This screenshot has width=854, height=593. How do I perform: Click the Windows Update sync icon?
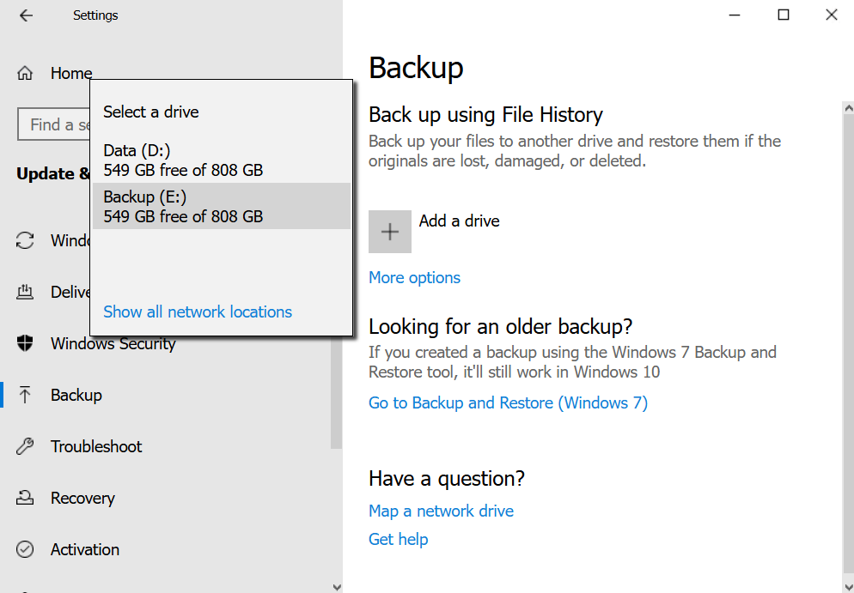(26, 240)
